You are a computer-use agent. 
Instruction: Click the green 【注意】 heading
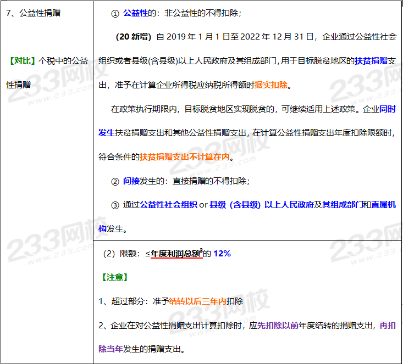click(113, 277)
